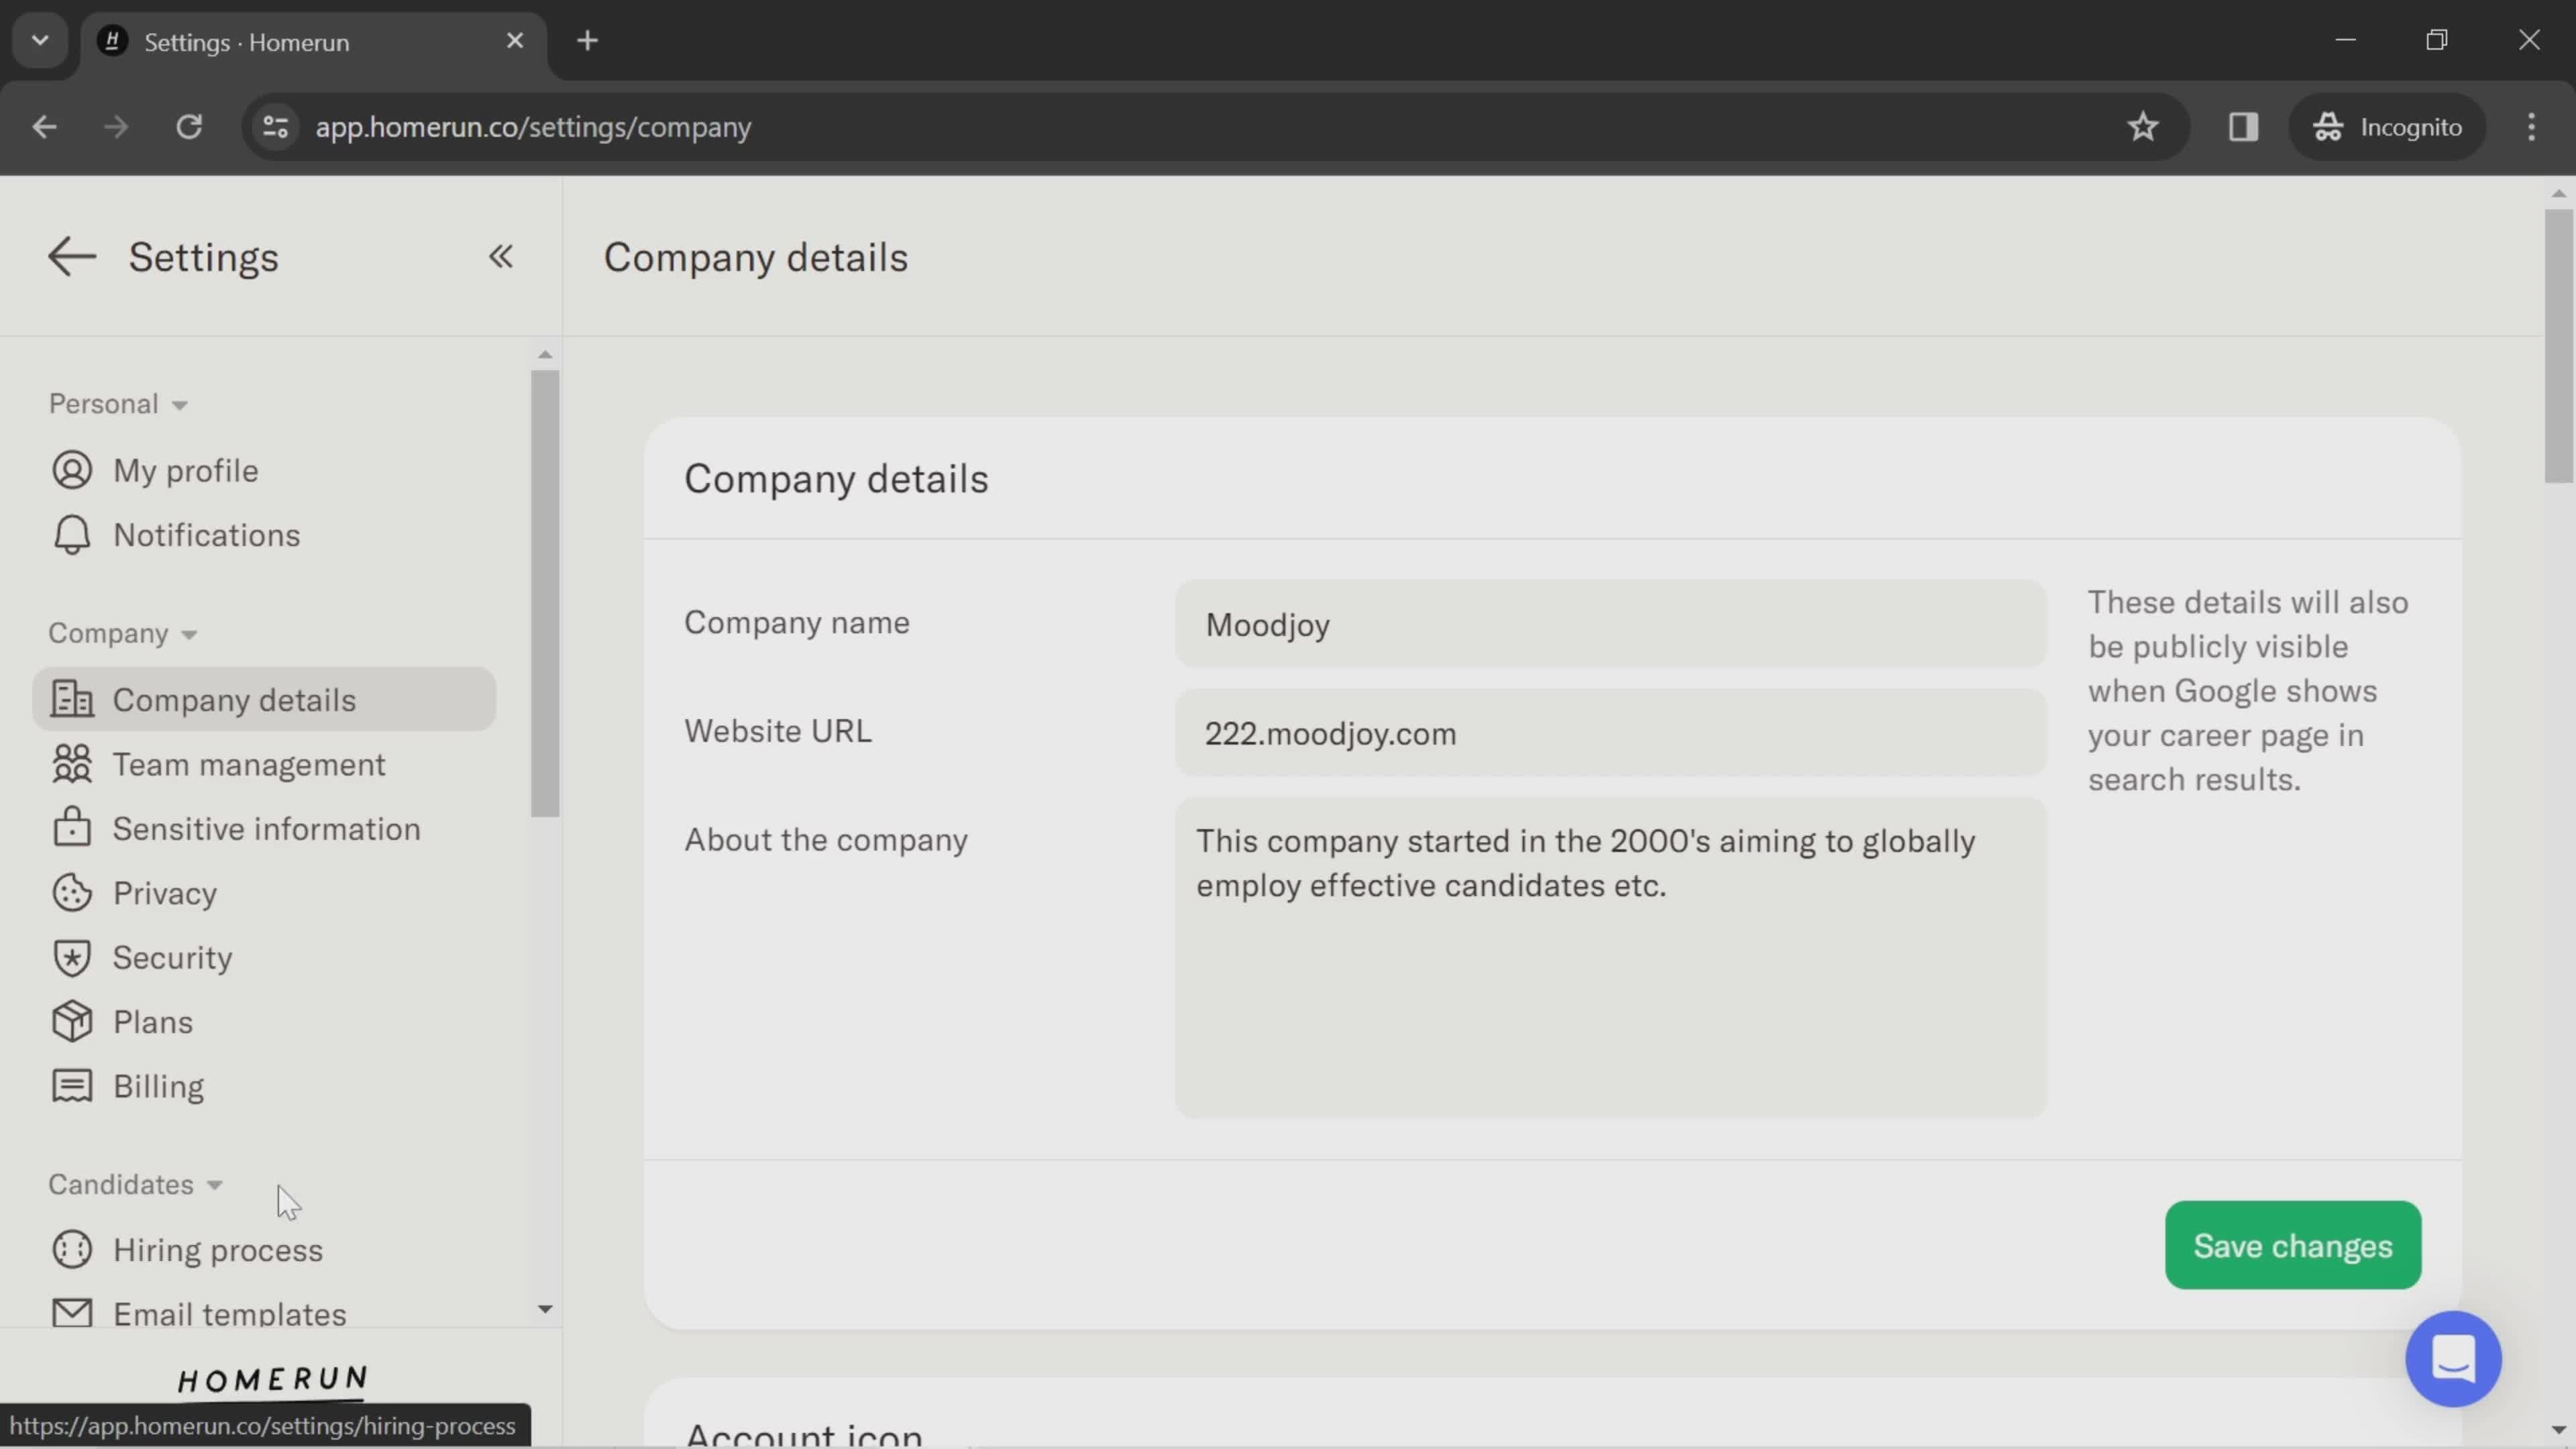Click the live chat support icon
The image size is (2576, 1449).
coord(2457,1360)
